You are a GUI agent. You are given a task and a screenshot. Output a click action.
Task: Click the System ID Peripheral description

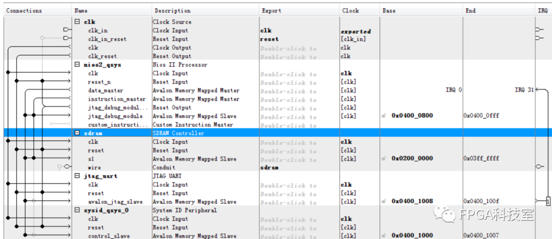(185, 210)
